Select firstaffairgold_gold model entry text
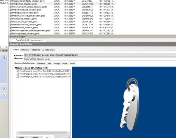The height and width of the screenshot is (138, 176). click(44, 71)
